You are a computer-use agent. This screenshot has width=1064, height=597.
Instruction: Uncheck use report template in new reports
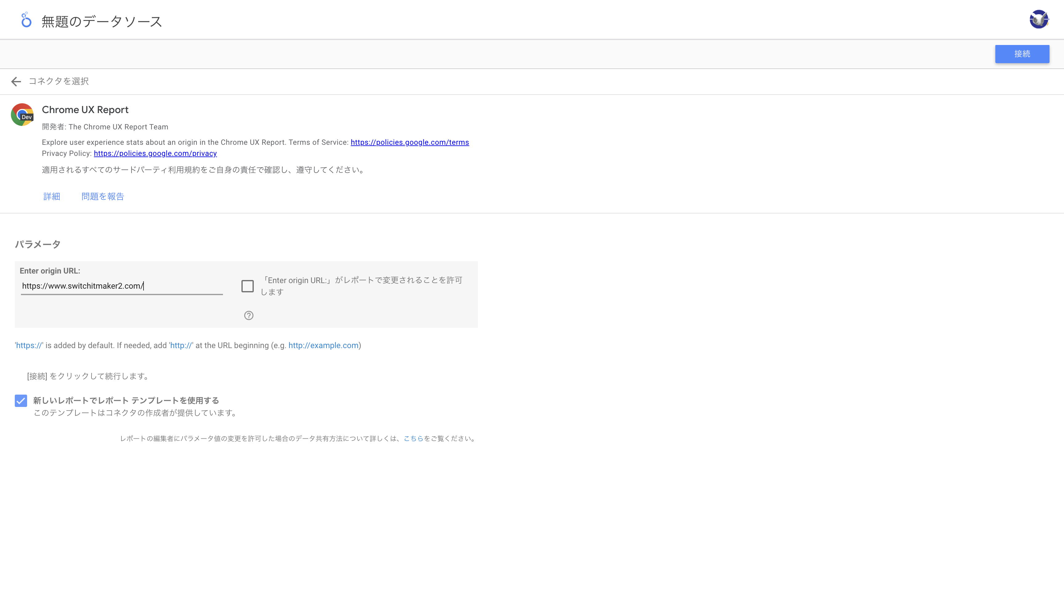point(21,400)
